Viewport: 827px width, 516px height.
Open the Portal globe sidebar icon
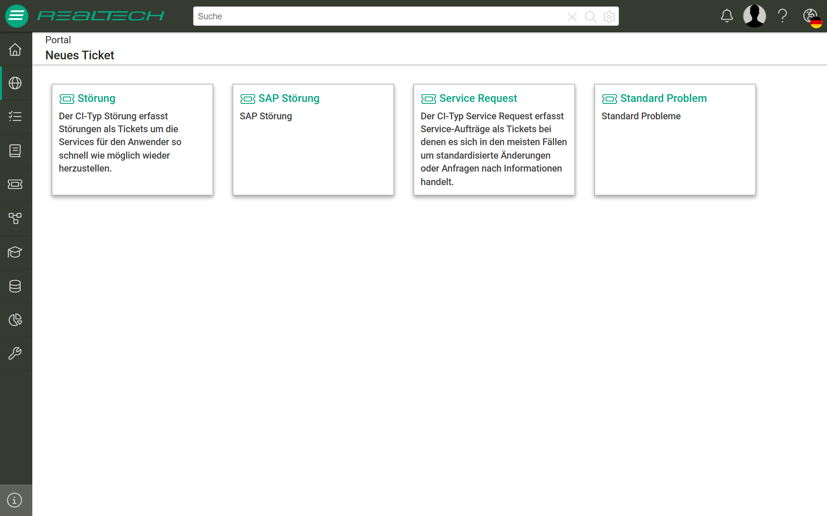[15, 83]
